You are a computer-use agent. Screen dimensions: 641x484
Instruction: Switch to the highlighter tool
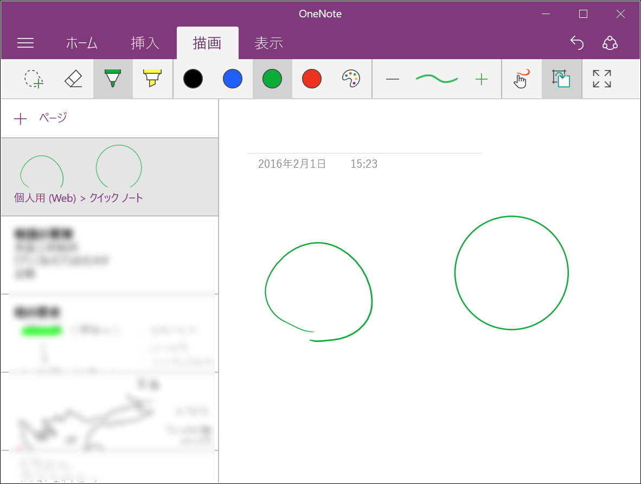click(x=152, y=79)
